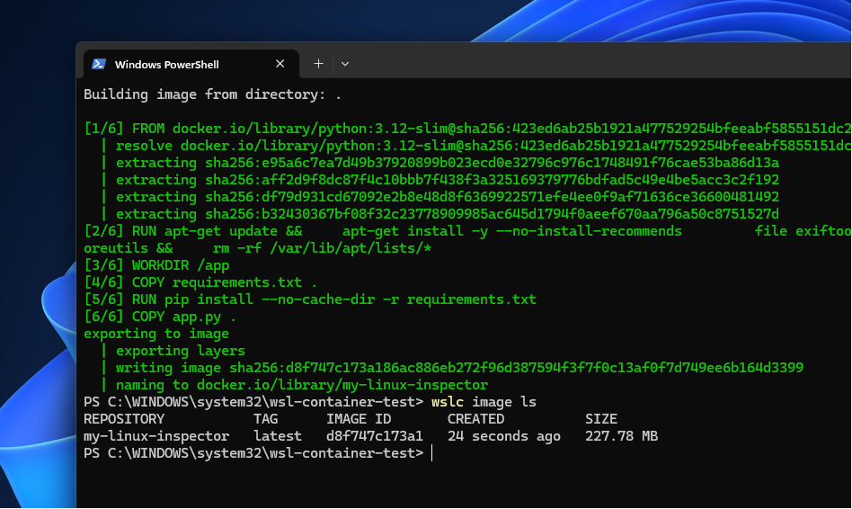The height and width of the screenshot is (509, 852).
Task: Click the extracting sha256:e95a6c7ea7d4 line
Action: [x=448, y=163]
